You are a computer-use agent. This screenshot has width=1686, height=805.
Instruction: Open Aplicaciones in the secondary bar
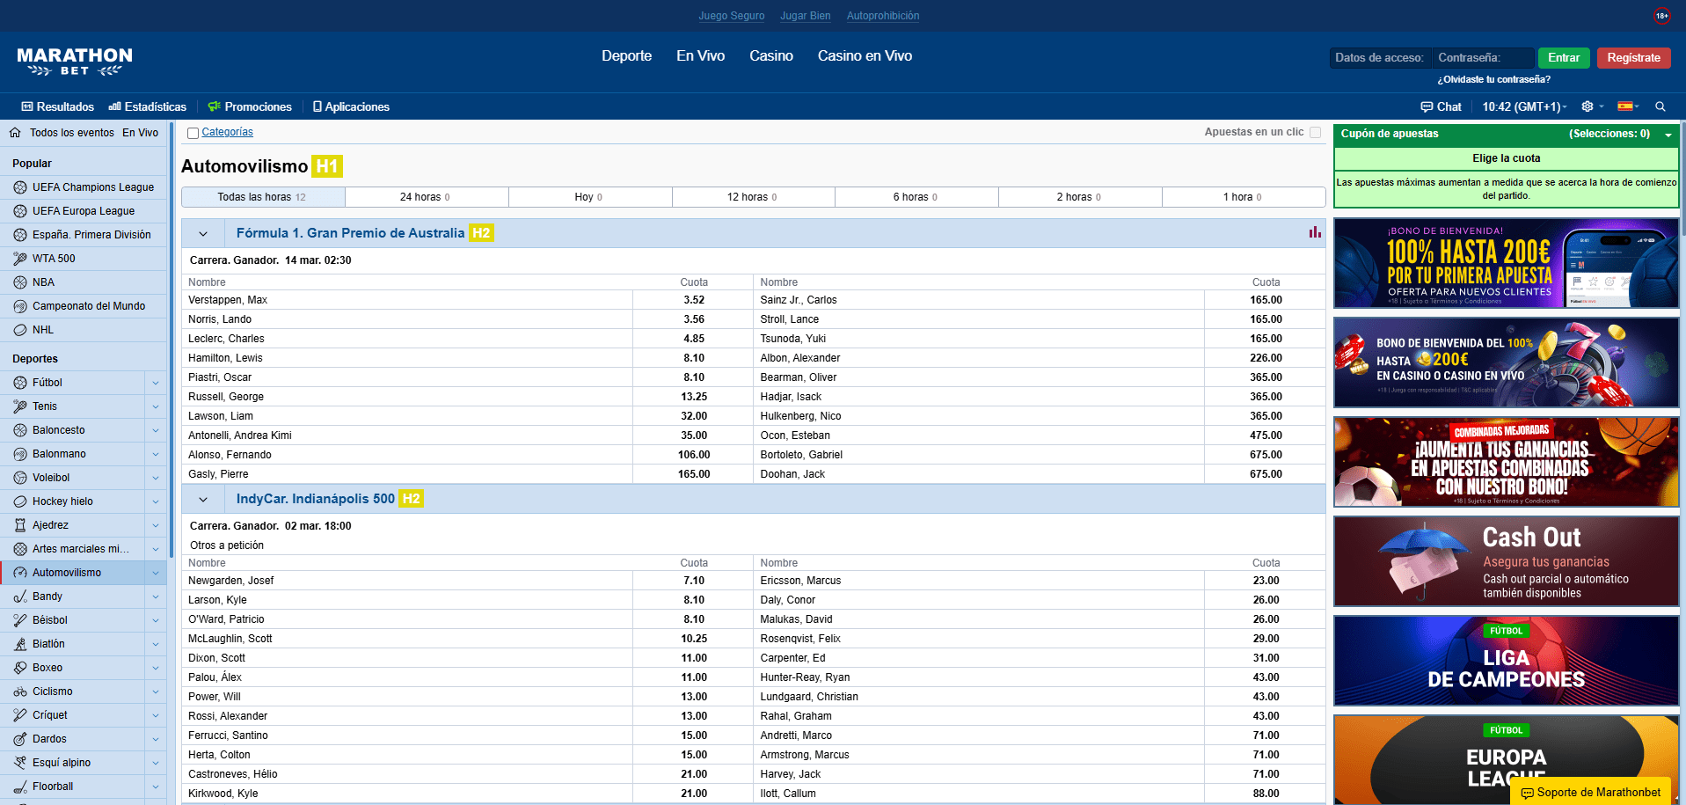pos(351,106)
